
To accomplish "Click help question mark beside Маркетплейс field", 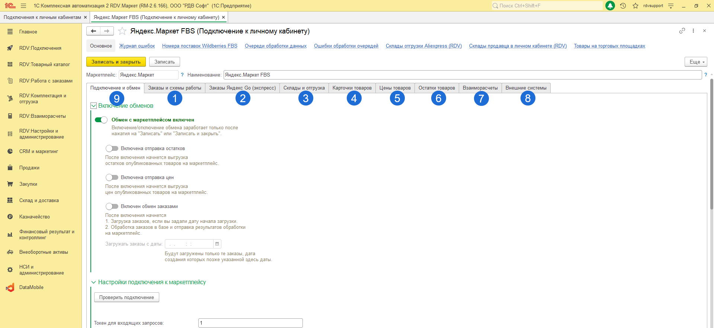I will pos(182,75).
